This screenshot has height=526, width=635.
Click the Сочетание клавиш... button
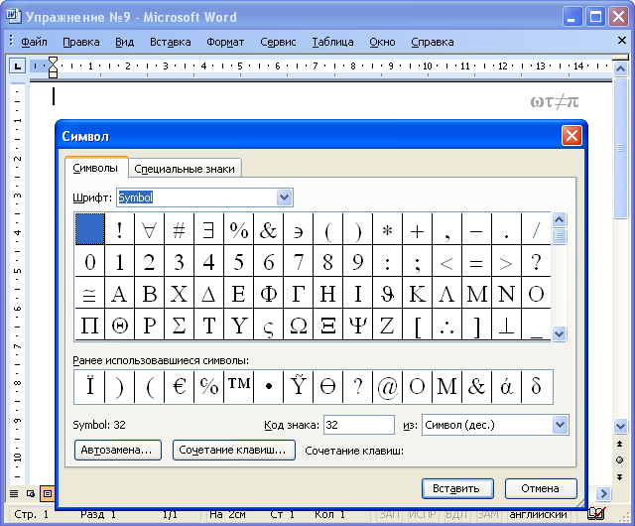(x=234, y=450)
